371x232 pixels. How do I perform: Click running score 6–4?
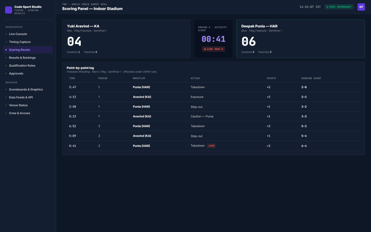point(304,146)
